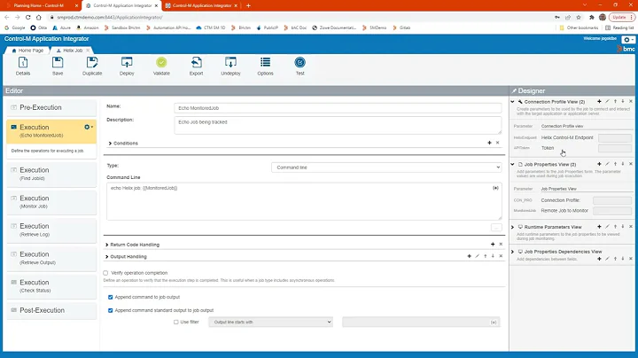Open the settings gear in the header
The width and height of the screenshot is (638, 358).
coord(628,40)
